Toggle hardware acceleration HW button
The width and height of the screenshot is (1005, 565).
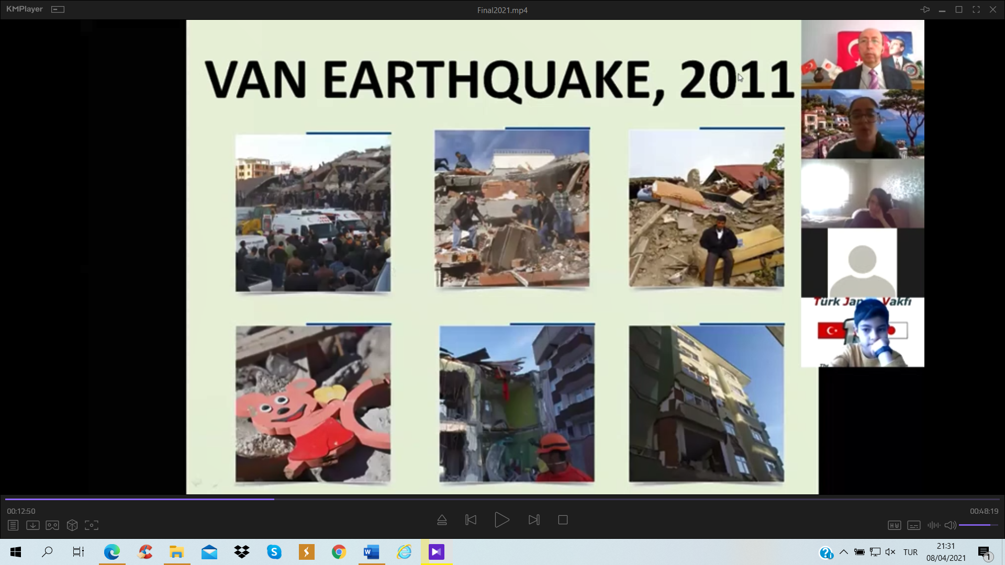894,525
